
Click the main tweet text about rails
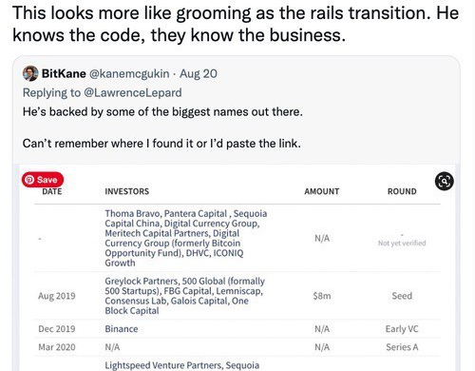236,24
